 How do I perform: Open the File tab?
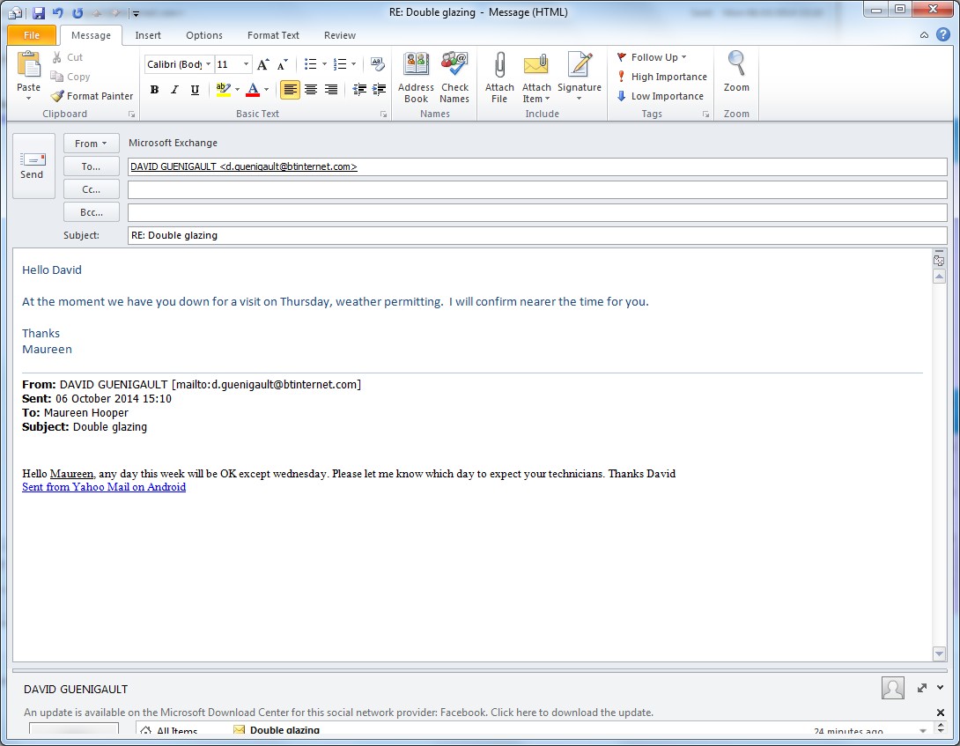coord(32,35)
